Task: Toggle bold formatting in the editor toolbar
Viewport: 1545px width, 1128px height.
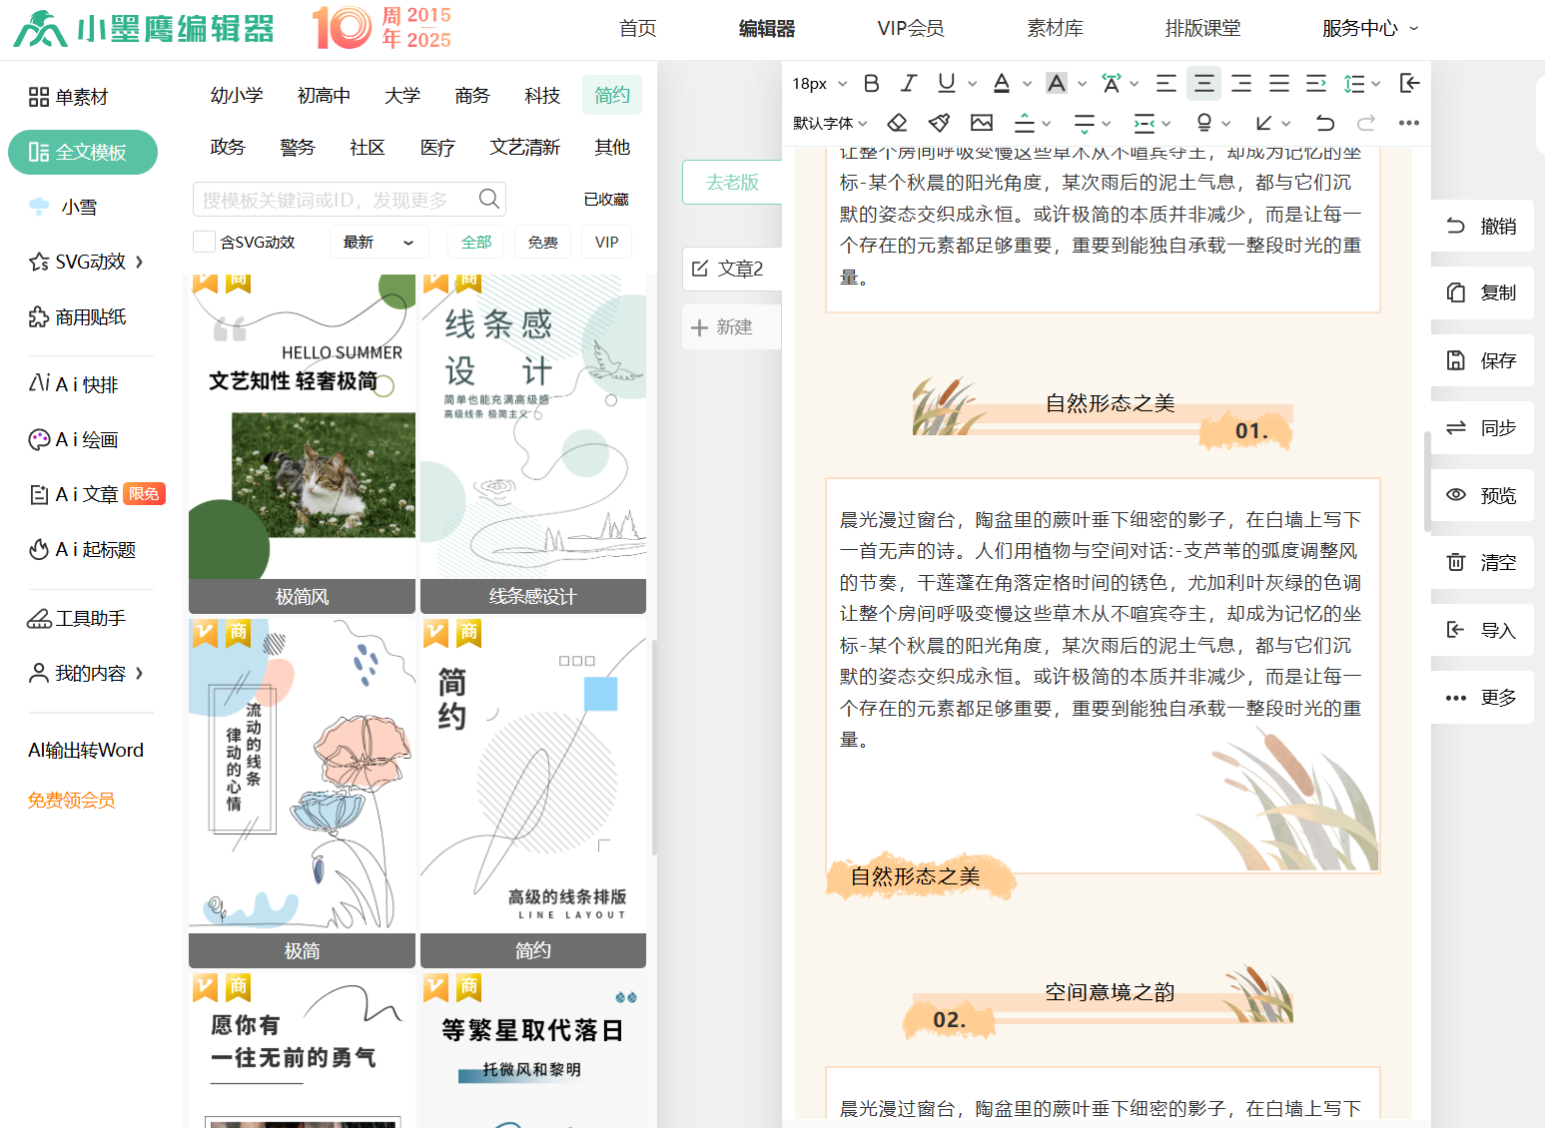Action: tap(871, 84)
